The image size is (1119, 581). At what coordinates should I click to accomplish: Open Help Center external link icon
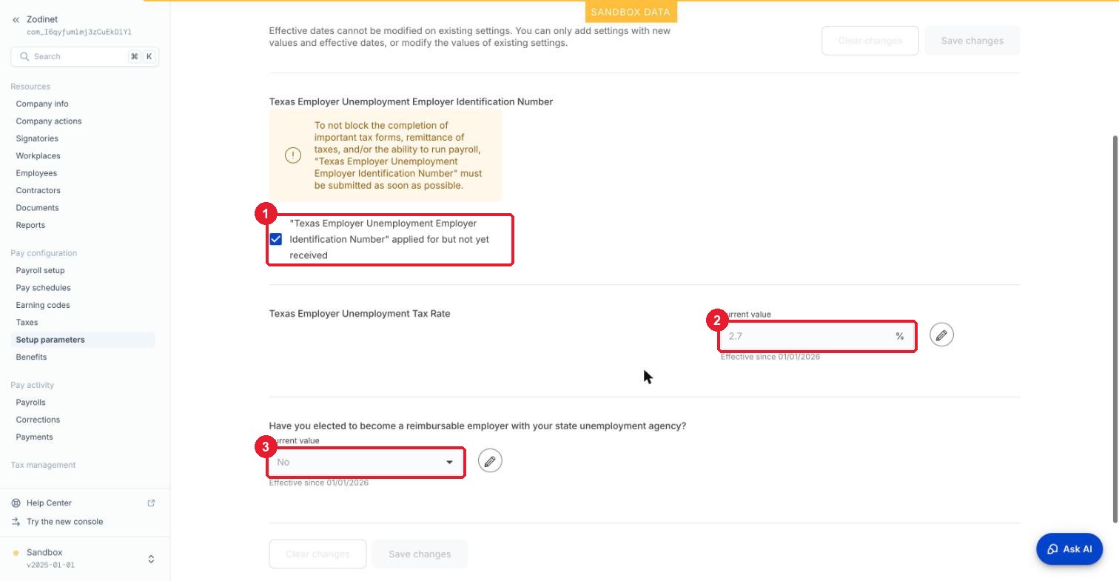[151, 503]
